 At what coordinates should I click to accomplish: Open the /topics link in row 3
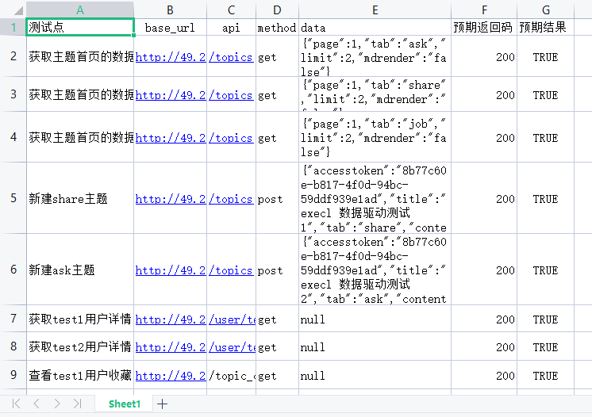[x=231, y=95]
